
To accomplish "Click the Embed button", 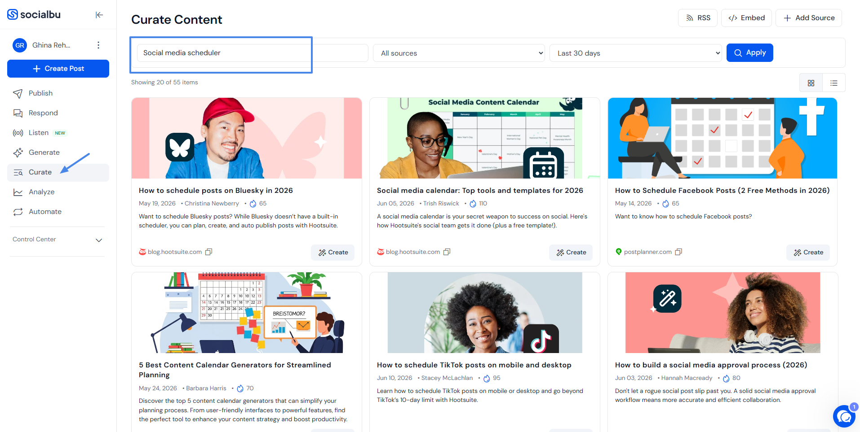I will [x=746, y=18].
